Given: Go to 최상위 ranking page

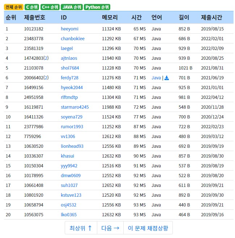Looking at the screenshot, I should coord(81,228).
